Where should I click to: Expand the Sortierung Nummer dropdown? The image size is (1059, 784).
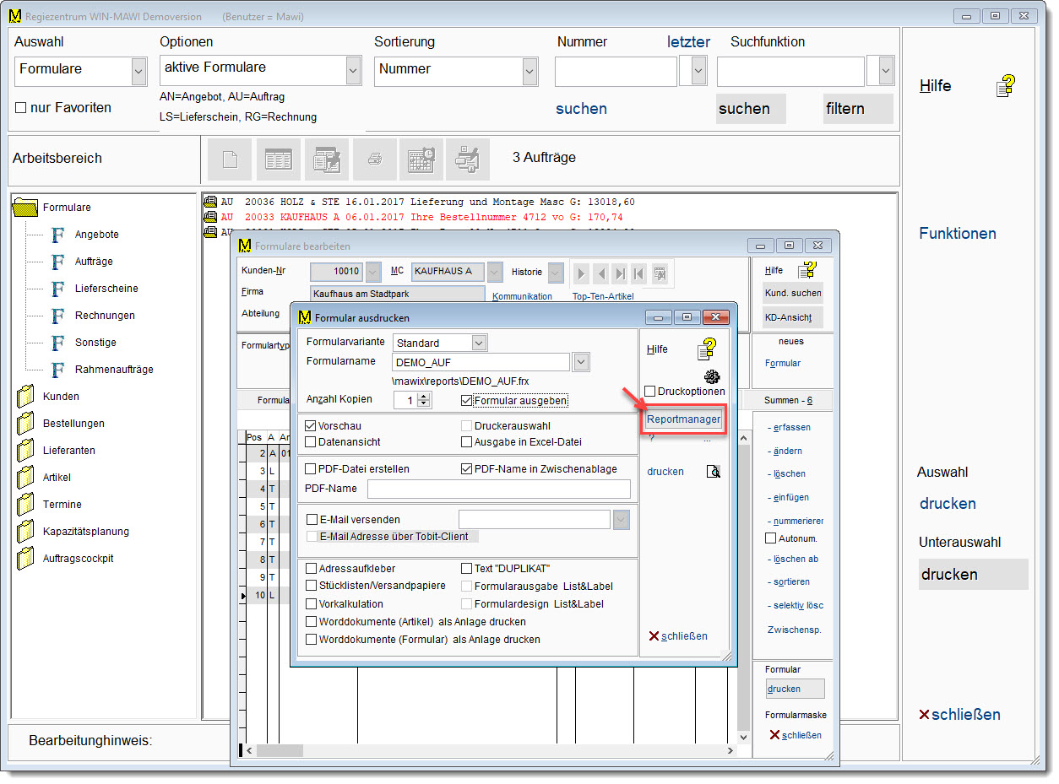click(x=529, y=72)
